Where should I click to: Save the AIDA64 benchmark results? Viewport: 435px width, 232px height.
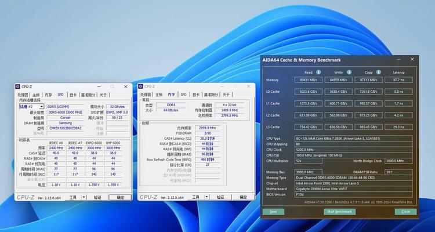click(273, 212)
